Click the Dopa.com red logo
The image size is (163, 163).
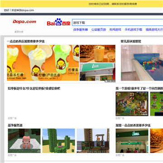(24, 22)
